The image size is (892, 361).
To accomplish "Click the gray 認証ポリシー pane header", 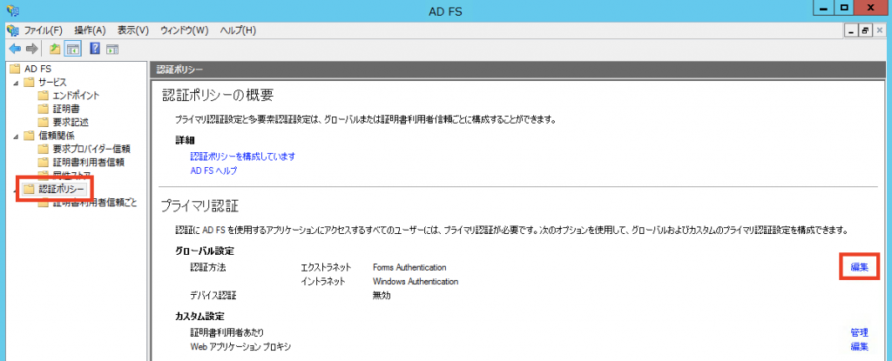I will [x=519, y=69].
